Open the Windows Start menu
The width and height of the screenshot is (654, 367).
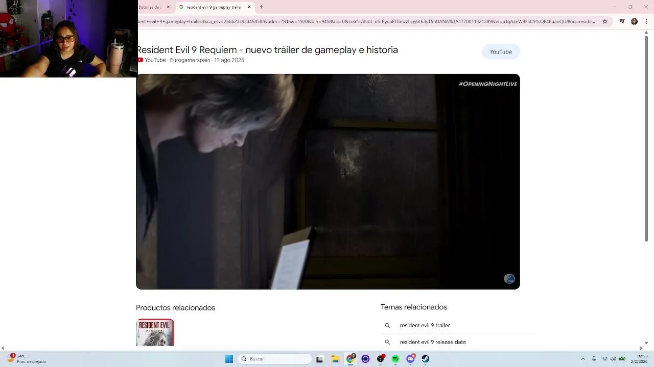point(229,359)
